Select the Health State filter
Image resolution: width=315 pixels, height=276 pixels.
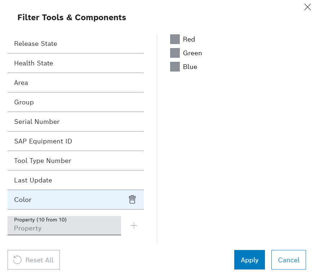(x=76, y=63)
